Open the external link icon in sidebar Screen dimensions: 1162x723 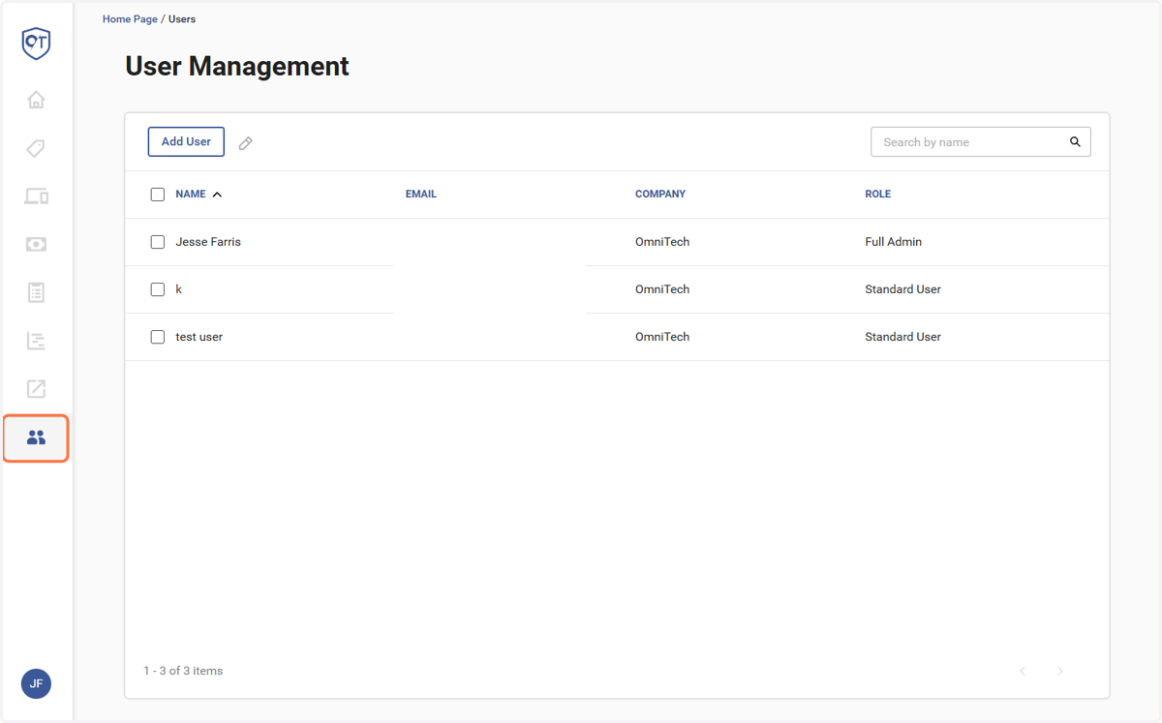click(36, 389)
